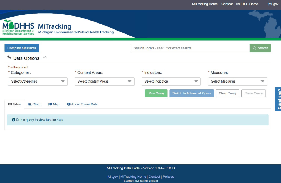This screenshot has width=281, height=183.
Task: Open the Categories dropdown
Action: tap(38, 81)
